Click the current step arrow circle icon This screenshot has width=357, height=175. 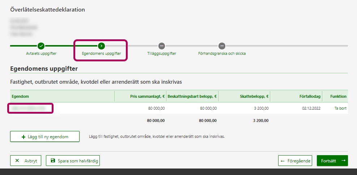[x=101, y=46]
